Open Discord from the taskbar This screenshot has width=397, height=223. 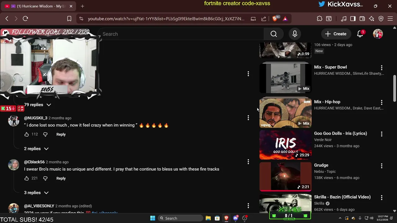pos(235,218)
